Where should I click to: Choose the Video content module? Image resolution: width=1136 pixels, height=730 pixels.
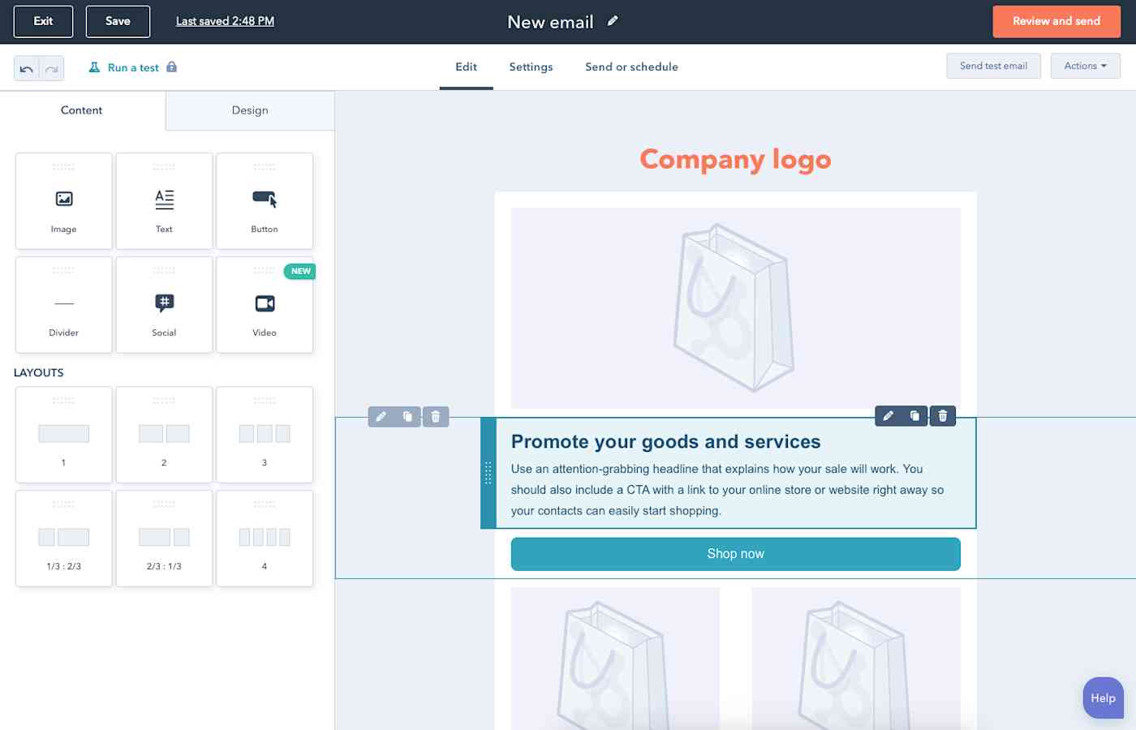pyautogui.click(x=265, y=305)
